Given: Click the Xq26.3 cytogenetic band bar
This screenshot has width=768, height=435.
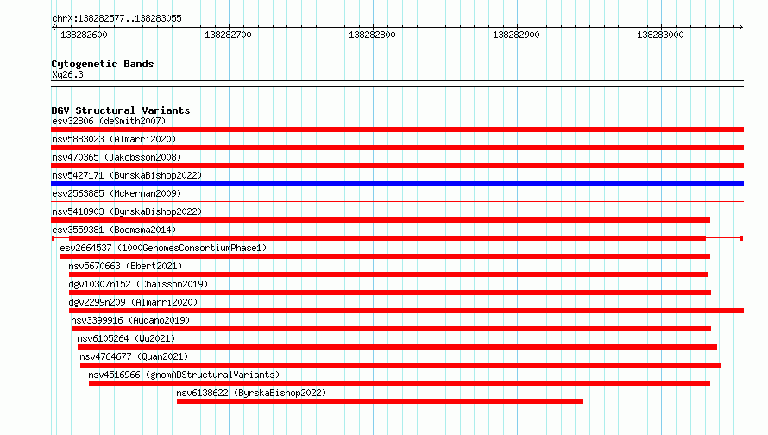Looking at the screenshot, I should 397,84.
